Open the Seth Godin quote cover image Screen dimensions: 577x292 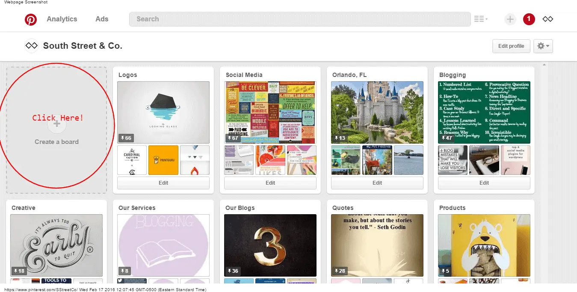click(377, 245)
